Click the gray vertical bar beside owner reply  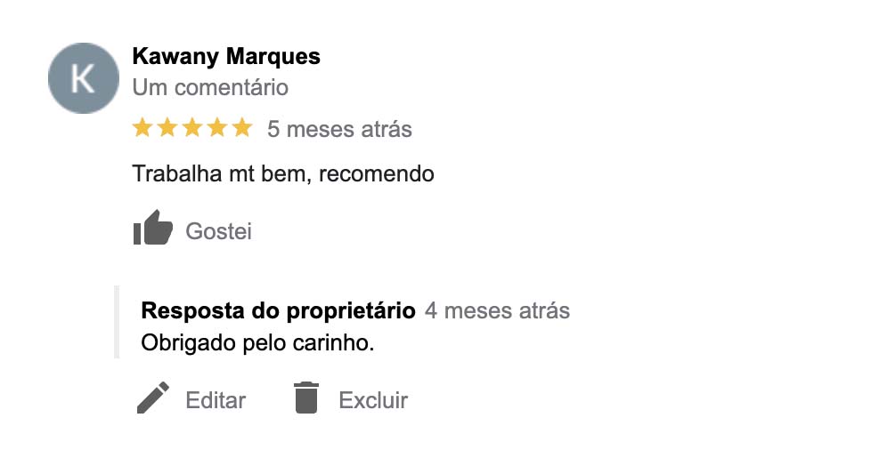117,322
